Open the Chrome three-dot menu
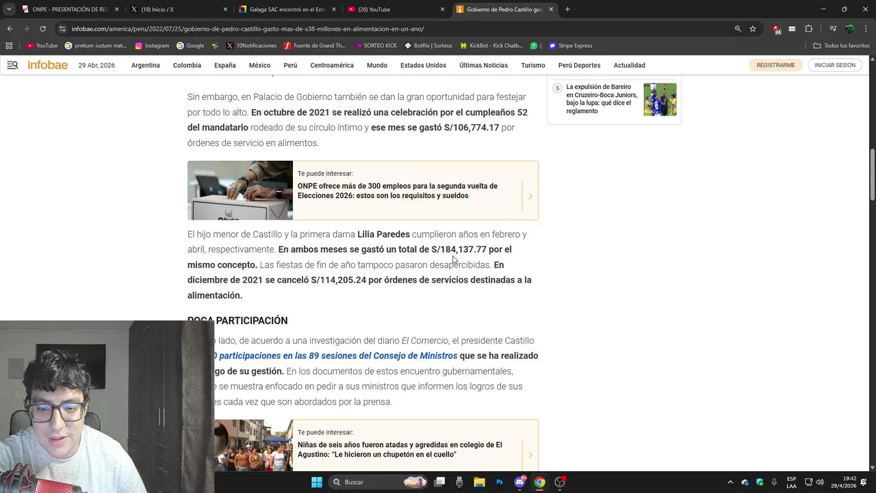The width and height of the screenshot is (876, 493). [866, 29]
